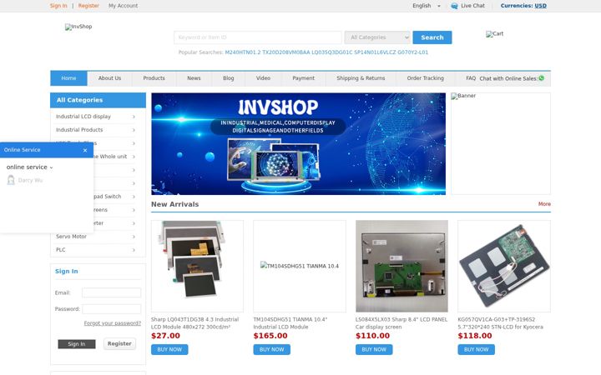This screenshot has width=601, height=375.
Task: Click the side Banner image placeholder
Action: 501,144
